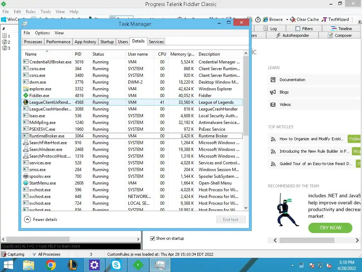Image resolution: width=362 pixels, height=272 pixels.
Task: Toggle the Capturing status indicator in Fiddler
Action: pyautogui.click(x=13, y=254)
